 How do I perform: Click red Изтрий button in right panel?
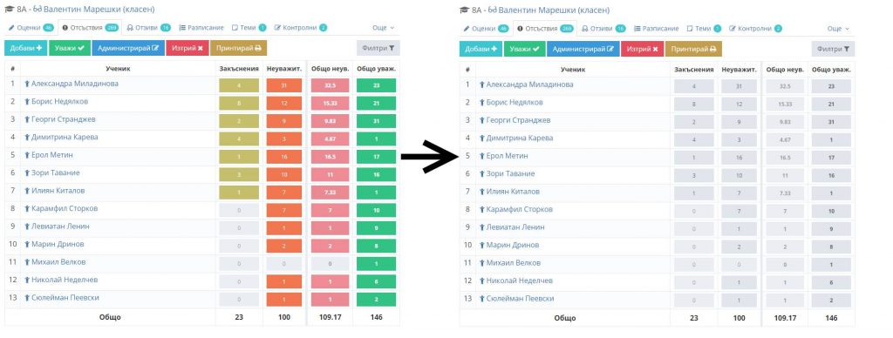coord(643,49)
